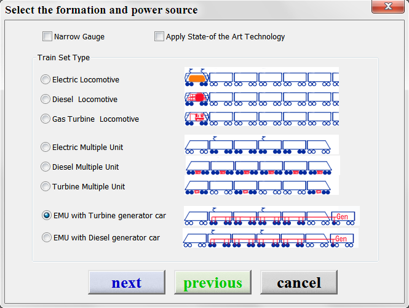The image size is (409, 308).
Task: Select Gas Turbine Locomotive radio button
Action: [x=46, y=119]
